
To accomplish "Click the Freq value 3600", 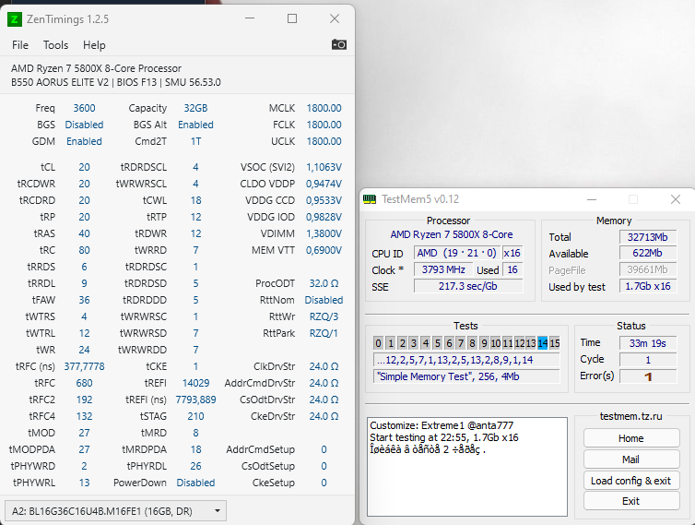I will click(x=84, y=108).
